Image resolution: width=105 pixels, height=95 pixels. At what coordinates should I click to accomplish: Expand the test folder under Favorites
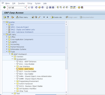point(7,25)
